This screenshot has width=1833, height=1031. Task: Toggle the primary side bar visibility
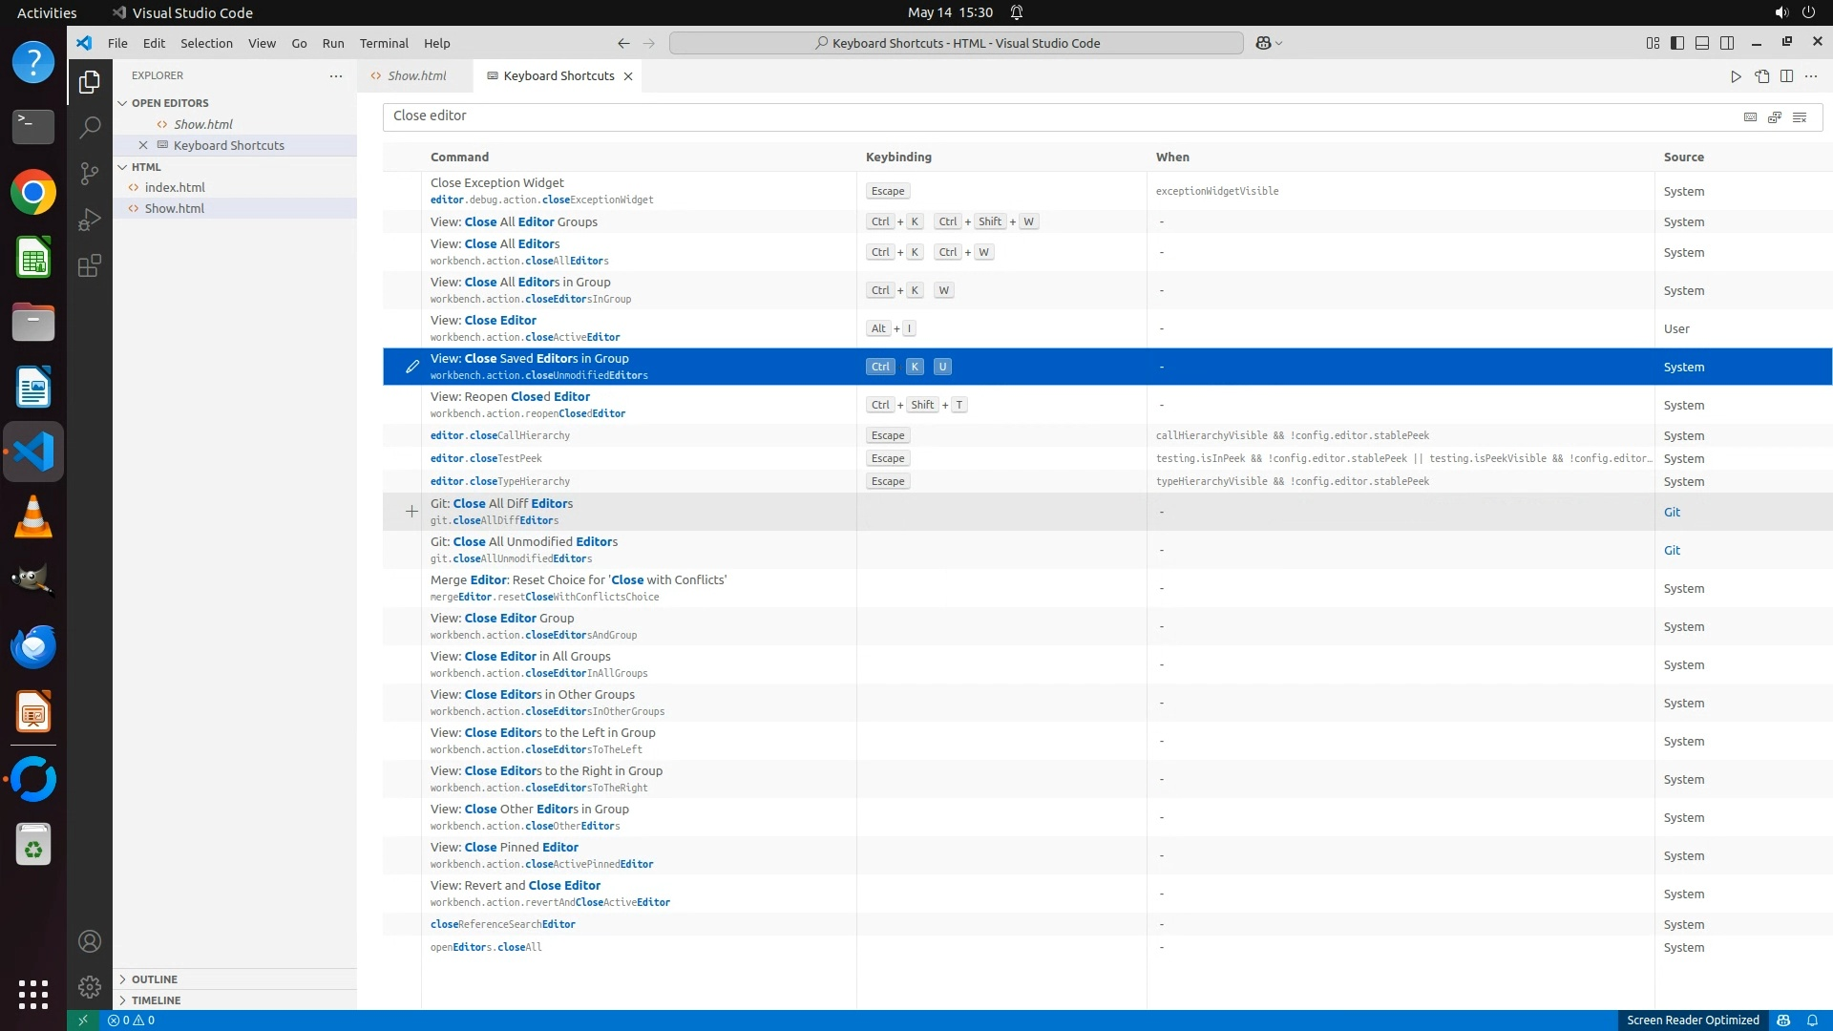tap(1677, 43)
